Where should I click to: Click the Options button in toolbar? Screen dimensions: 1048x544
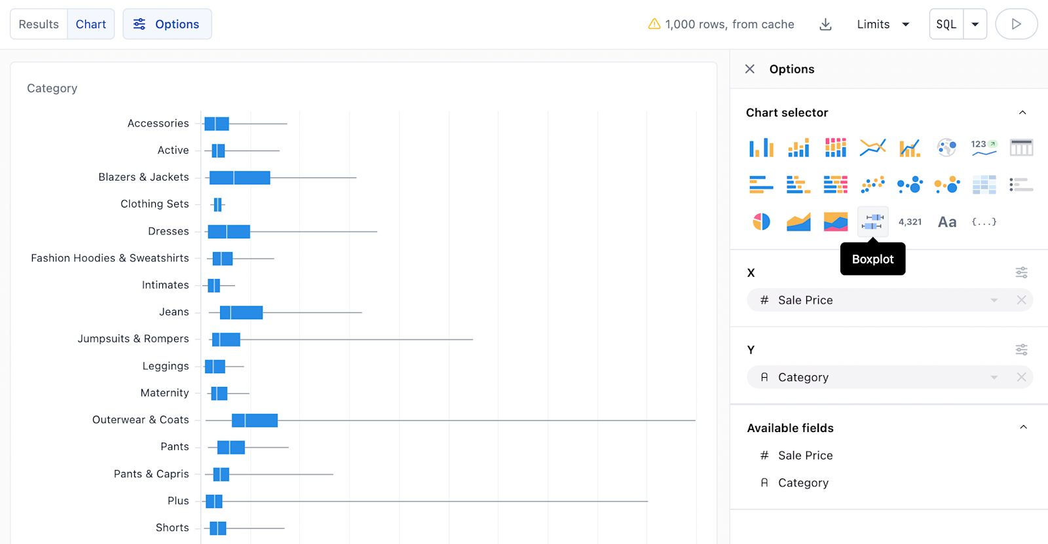click(167, 24)
